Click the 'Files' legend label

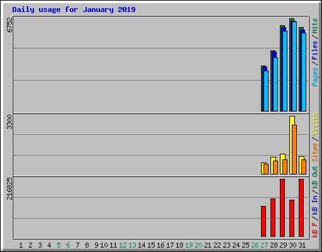(x=315, y=50)
